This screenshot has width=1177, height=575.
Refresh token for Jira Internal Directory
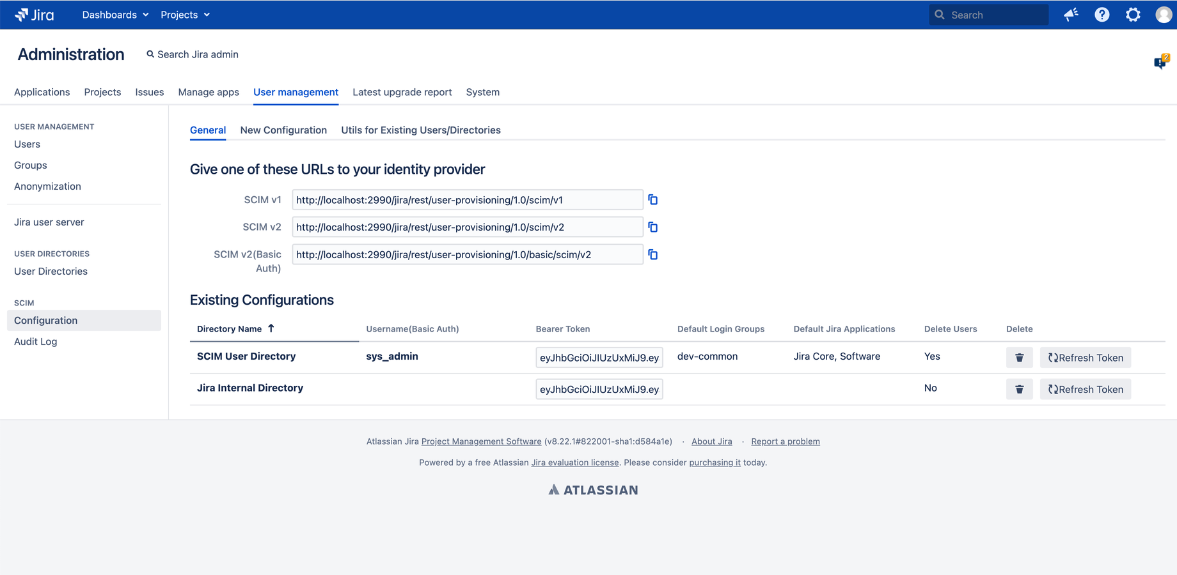1086,389
